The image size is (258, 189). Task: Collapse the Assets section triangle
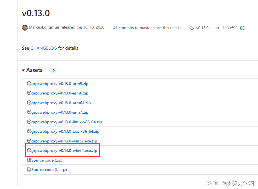pyautogui.click(x=23, y=71)
